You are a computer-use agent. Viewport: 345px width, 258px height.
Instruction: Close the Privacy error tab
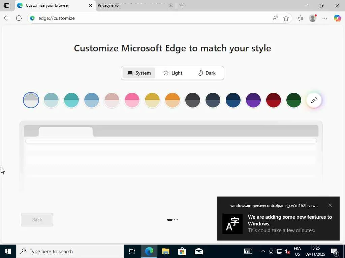171,5
